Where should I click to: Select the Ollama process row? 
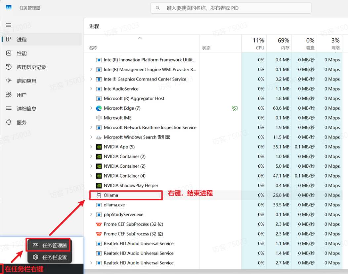[213, 195]
